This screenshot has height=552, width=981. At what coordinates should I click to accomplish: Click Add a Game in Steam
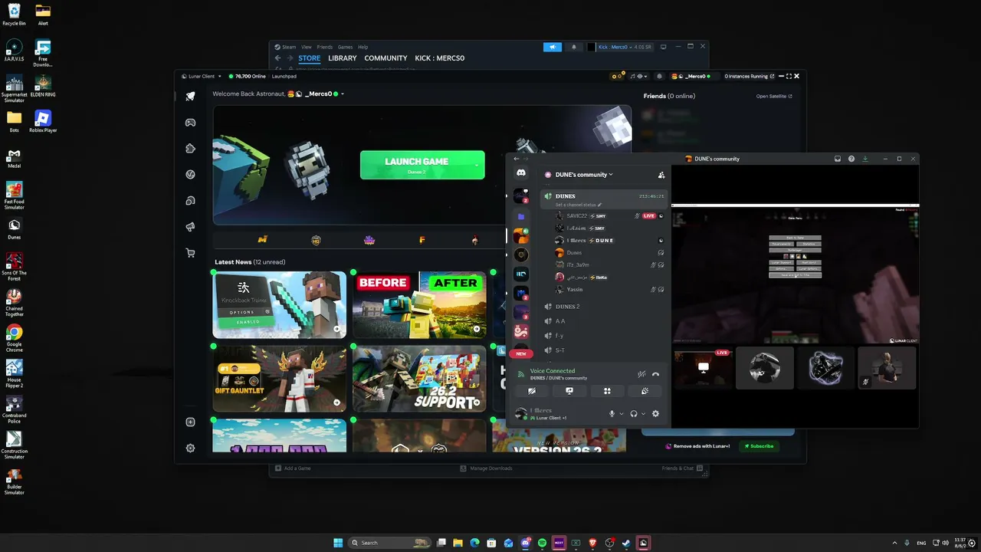click(x=294, y=468)
